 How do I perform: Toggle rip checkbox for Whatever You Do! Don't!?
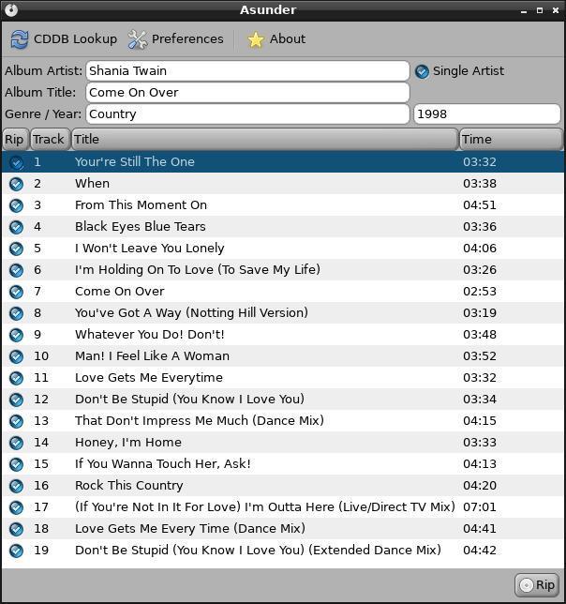click(16, 335)
